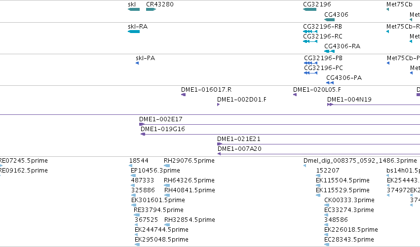Select the EK254443 EST label

tap(403, 180)
